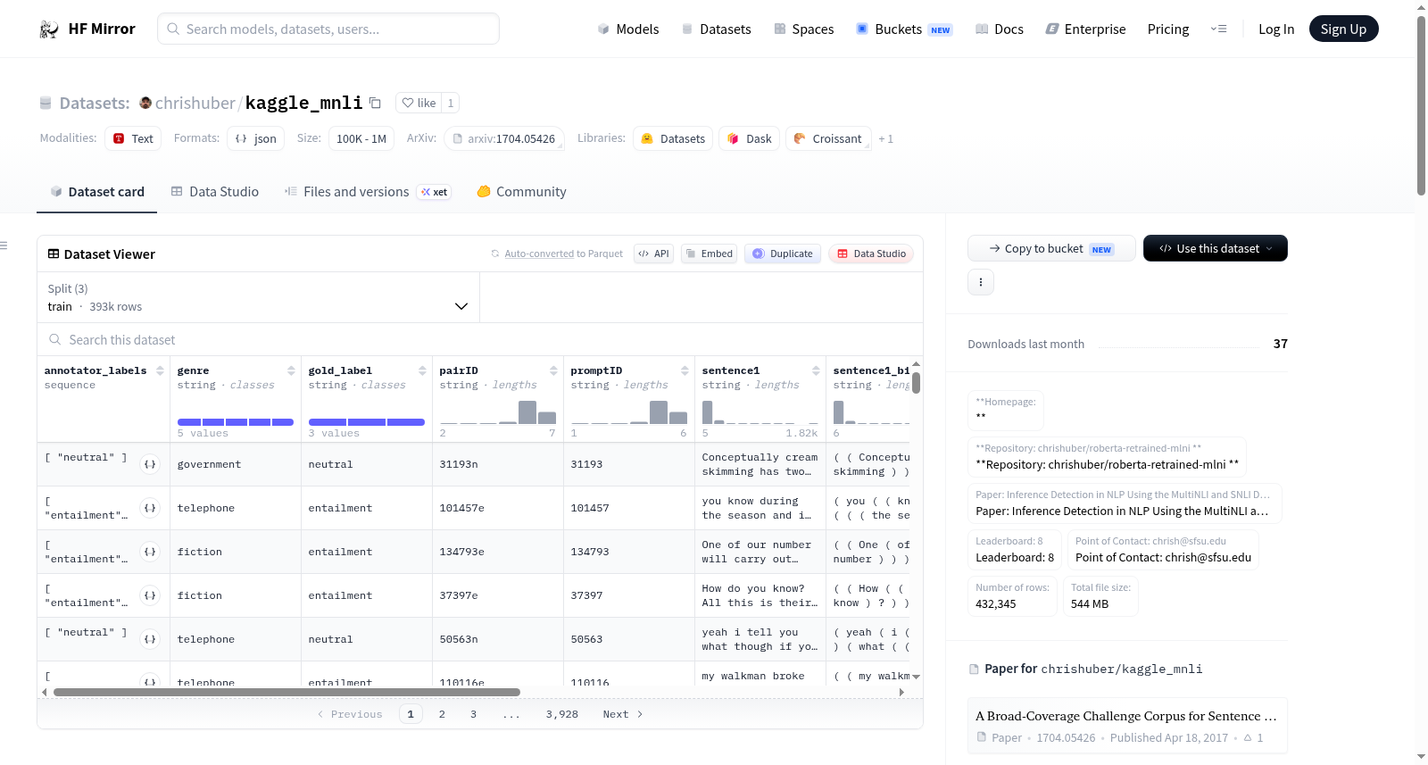Click the Embed button
This screenshot has width=1428, height=765.
coord(708,254)
